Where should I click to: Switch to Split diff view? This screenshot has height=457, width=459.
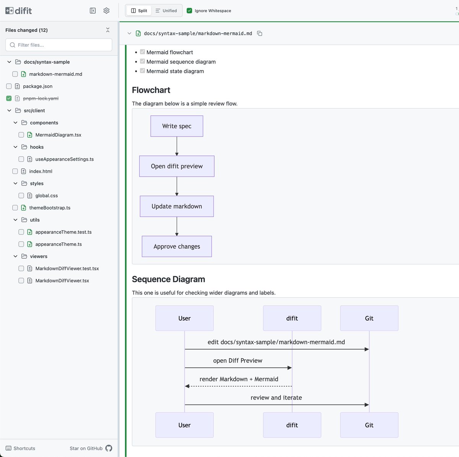click(139, 11)
